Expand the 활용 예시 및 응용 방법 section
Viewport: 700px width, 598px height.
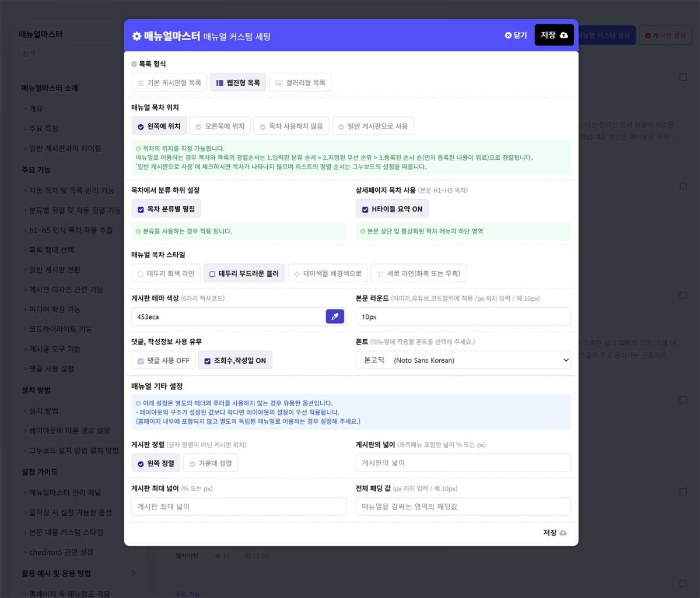[x=133, y=574]
